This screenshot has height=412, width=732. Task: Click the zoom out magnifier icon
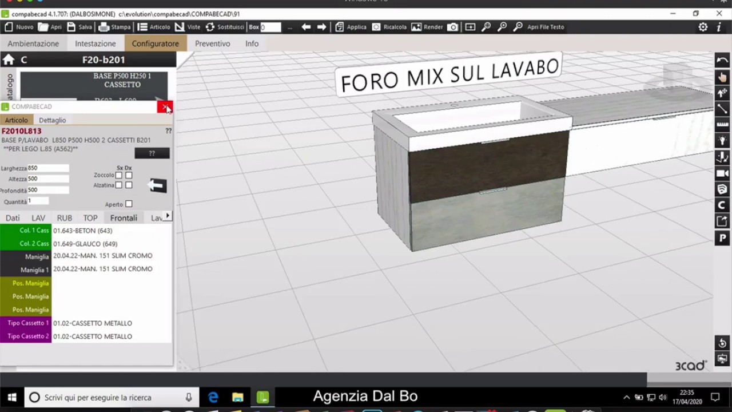(x=502, y=27)
